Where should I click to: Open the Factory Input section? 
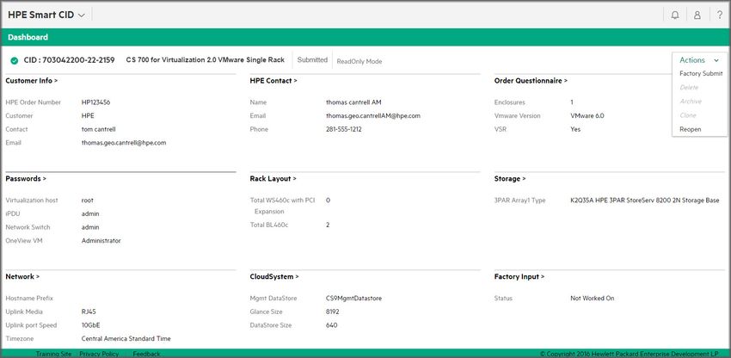point(519,277)
